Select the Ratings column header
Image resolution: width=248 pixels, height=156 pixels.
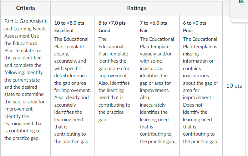click(136, 8)
